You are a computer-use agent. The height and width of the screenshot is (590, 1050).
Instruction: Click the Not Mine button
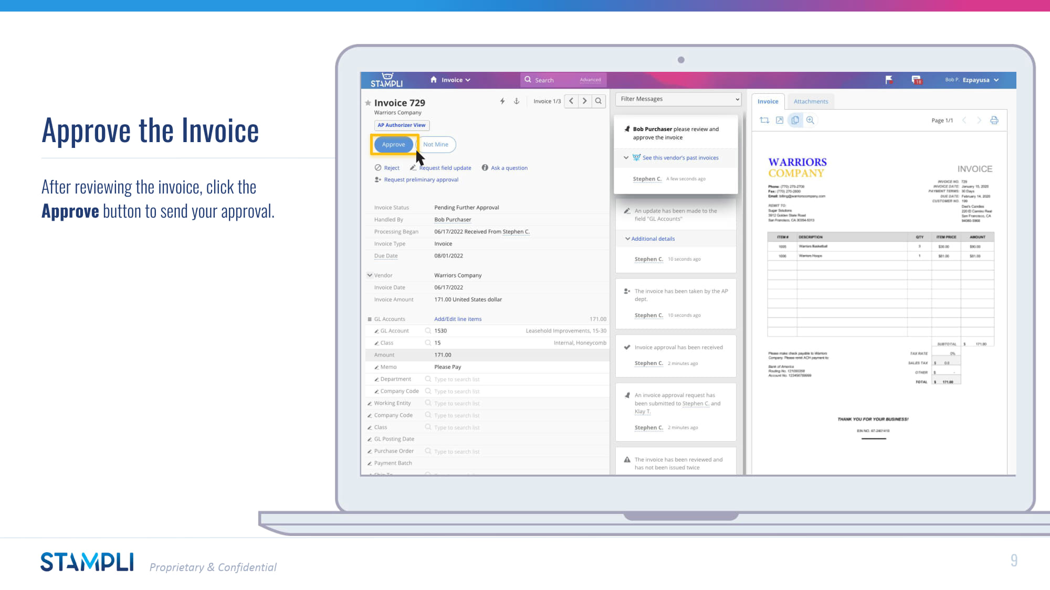(436, 145)
